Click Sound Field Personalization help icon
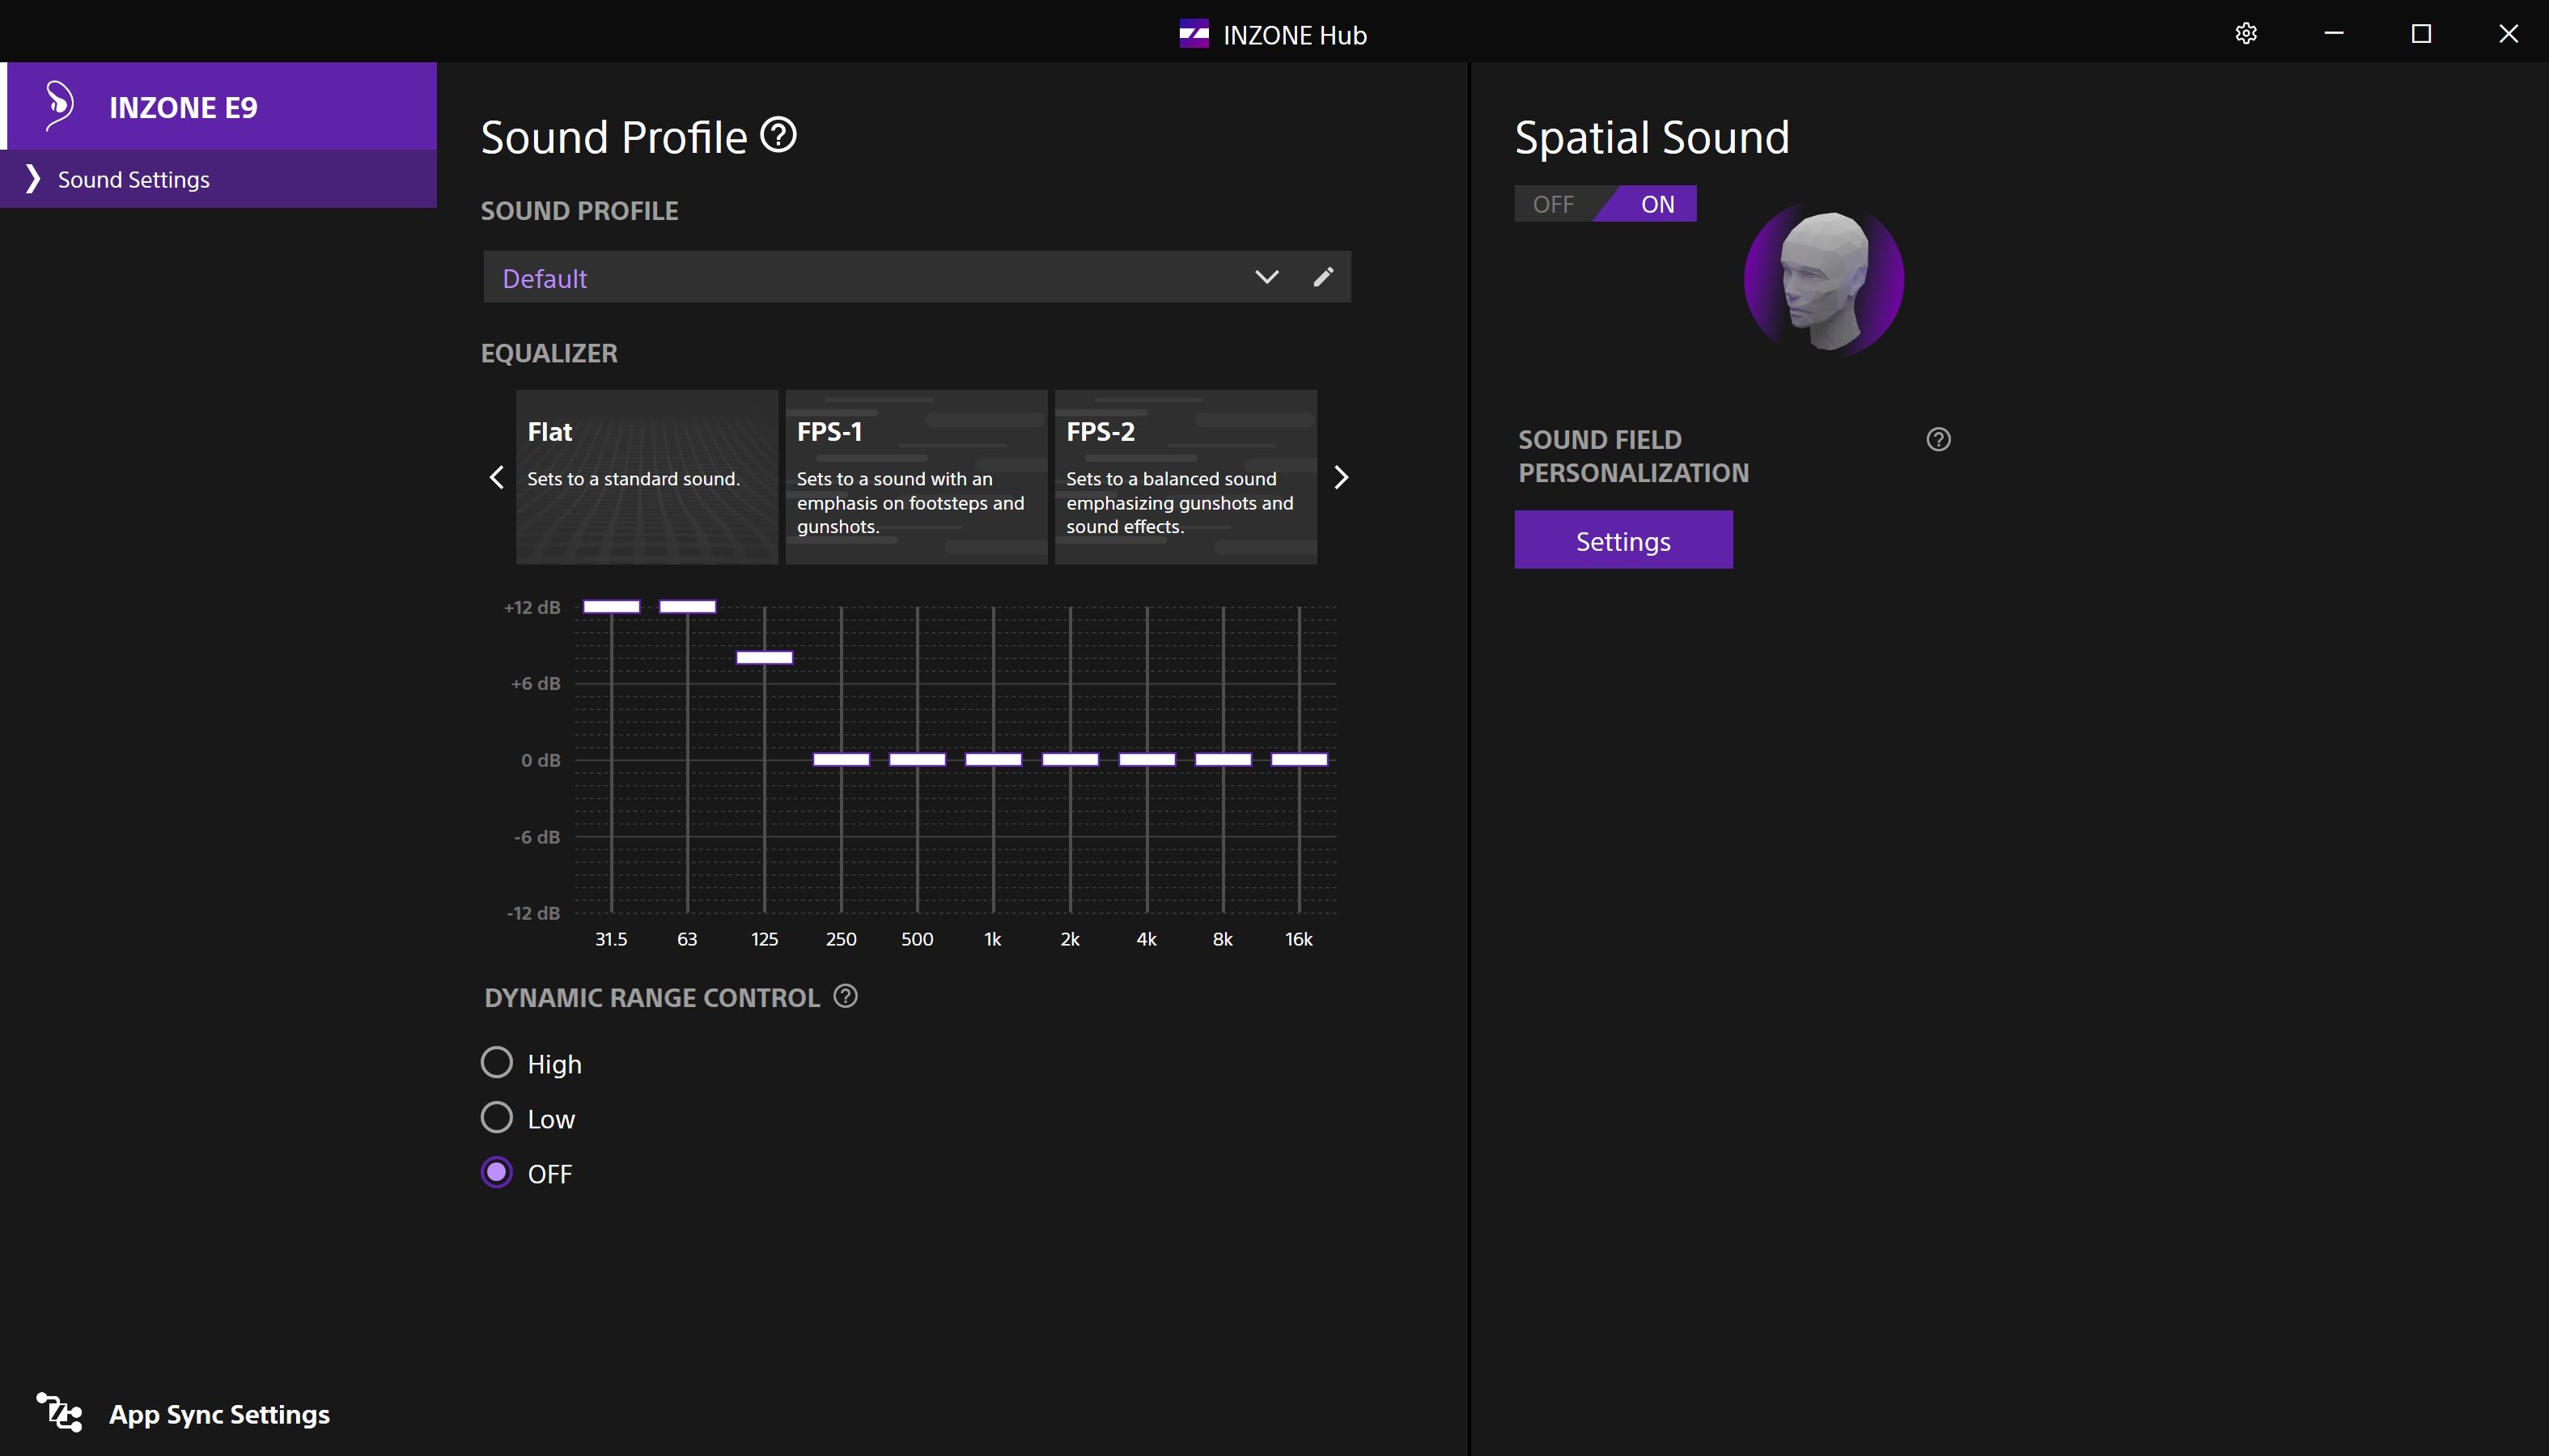This screenshot has height=1456, width=2549. (x=1938, y=440)
